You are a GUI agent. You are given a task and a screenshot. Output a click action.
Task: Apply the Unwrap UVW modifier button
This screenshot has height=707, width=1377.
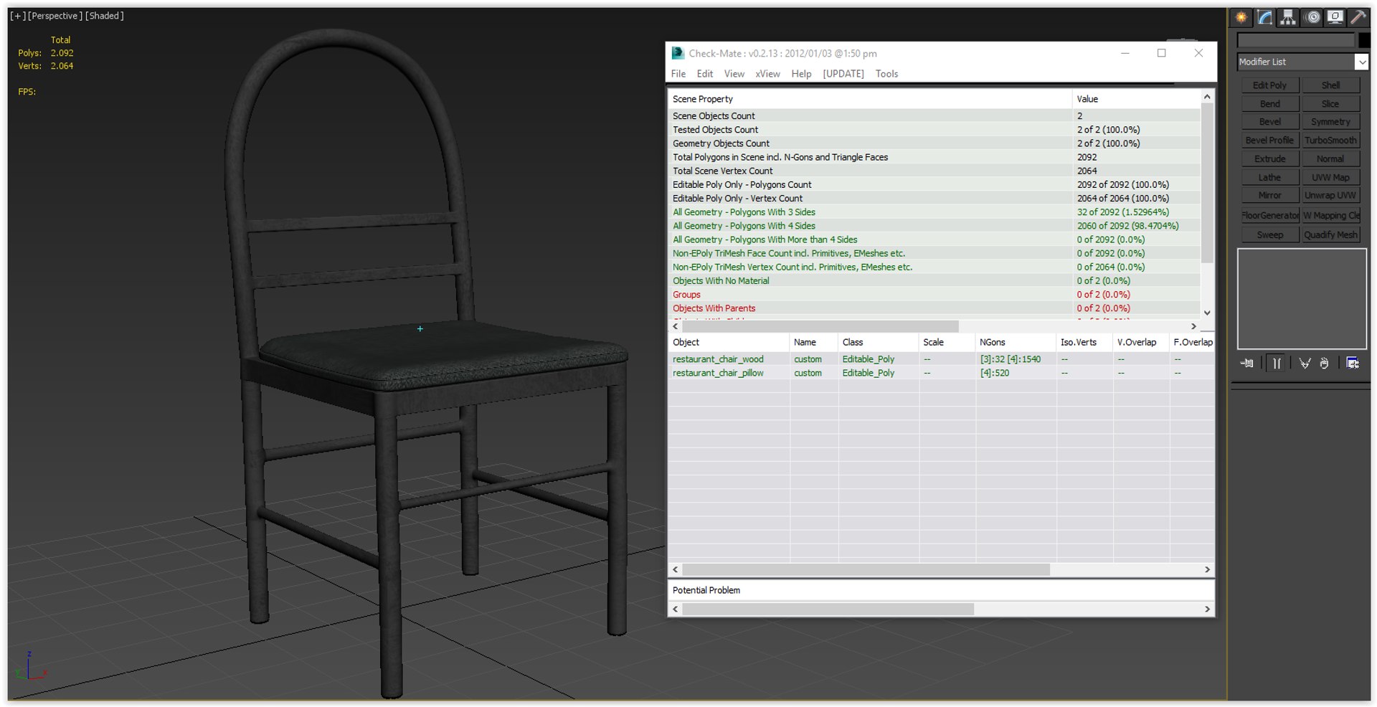click(1330, 195)
